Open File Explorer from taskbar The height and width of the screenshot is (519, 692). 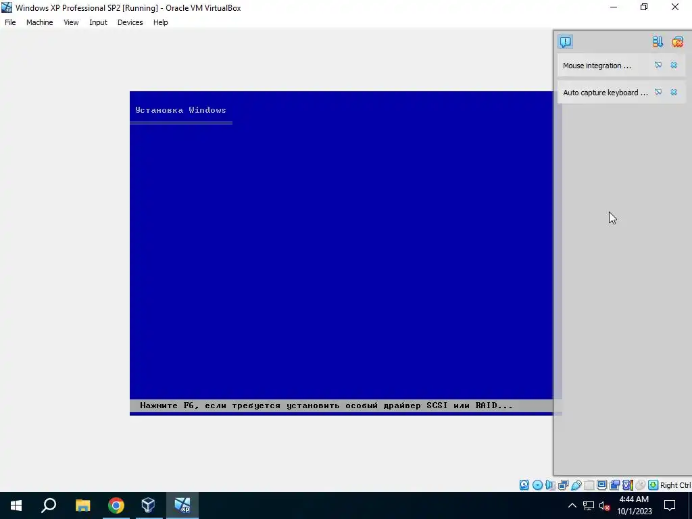(x=82, y=505)
